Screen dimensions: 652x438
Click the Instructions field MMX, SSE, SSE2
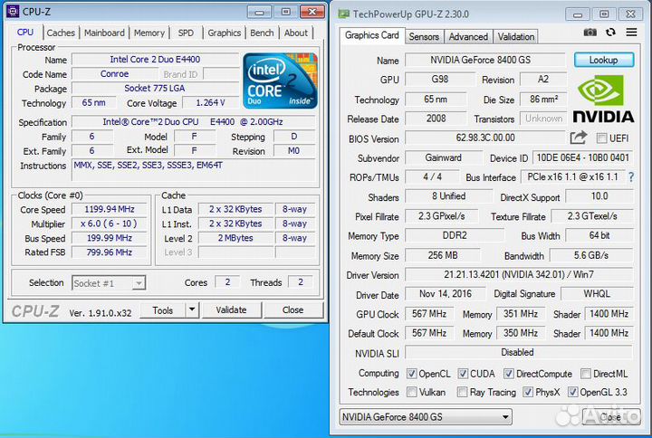click(x=194, y=170)
